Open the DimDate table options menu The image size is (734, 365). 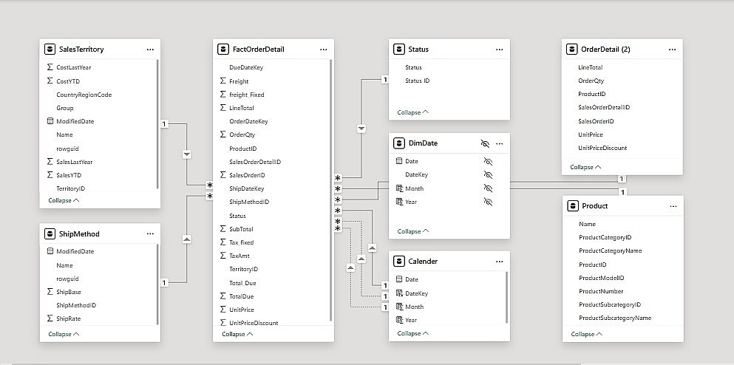500,143
